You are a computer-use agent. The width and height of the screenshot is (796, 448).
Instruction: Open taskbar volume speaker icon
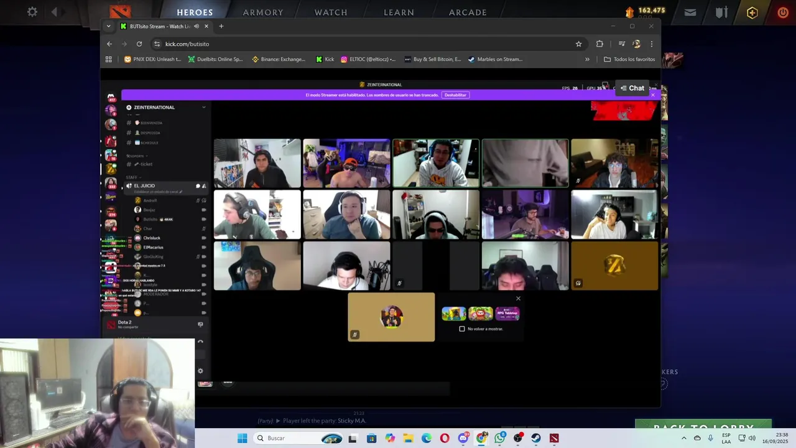click(752, 438)
